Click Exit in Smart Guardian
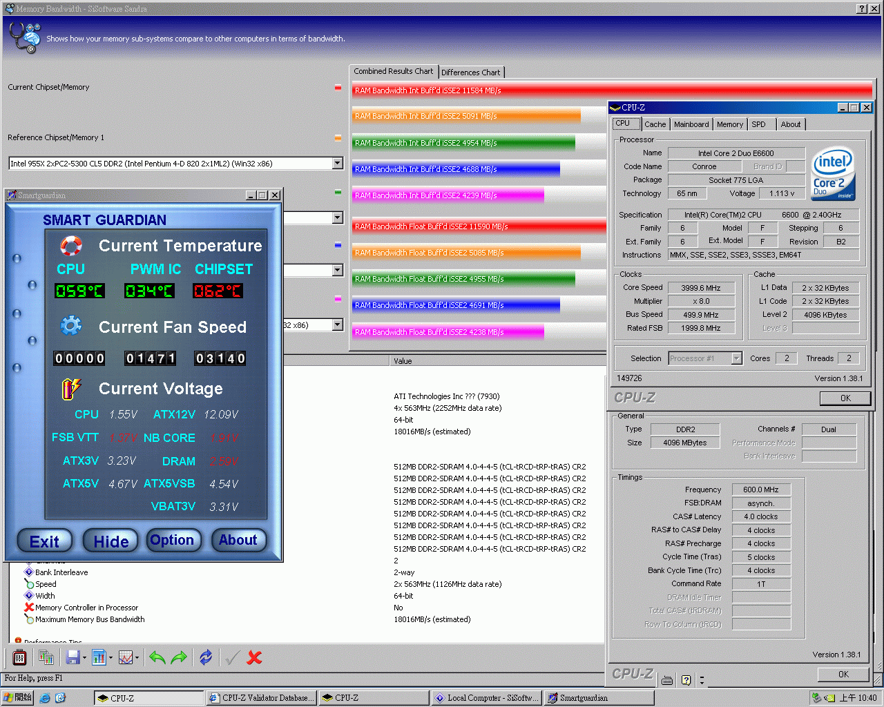 click(x=44, y=541)
